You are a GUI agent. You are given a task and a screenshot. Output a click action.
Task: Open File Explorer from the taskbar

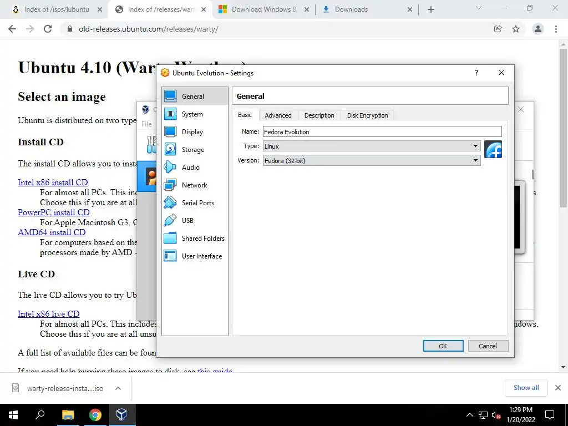coord(68,415)
